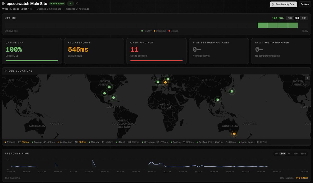Click the 100.00% uptime percentage value
The width and height of the screenshot is (313, 183).
278,18
